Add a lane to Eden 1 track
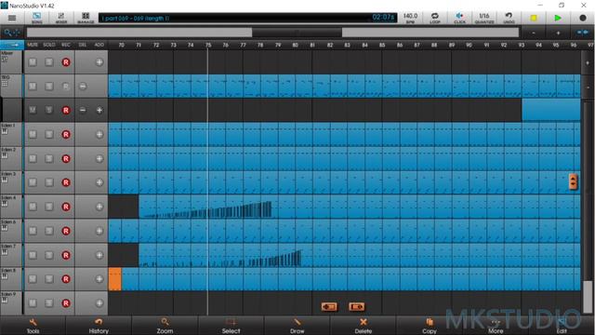The width and height of the screenshot is (595, 335). pos(99,134)
